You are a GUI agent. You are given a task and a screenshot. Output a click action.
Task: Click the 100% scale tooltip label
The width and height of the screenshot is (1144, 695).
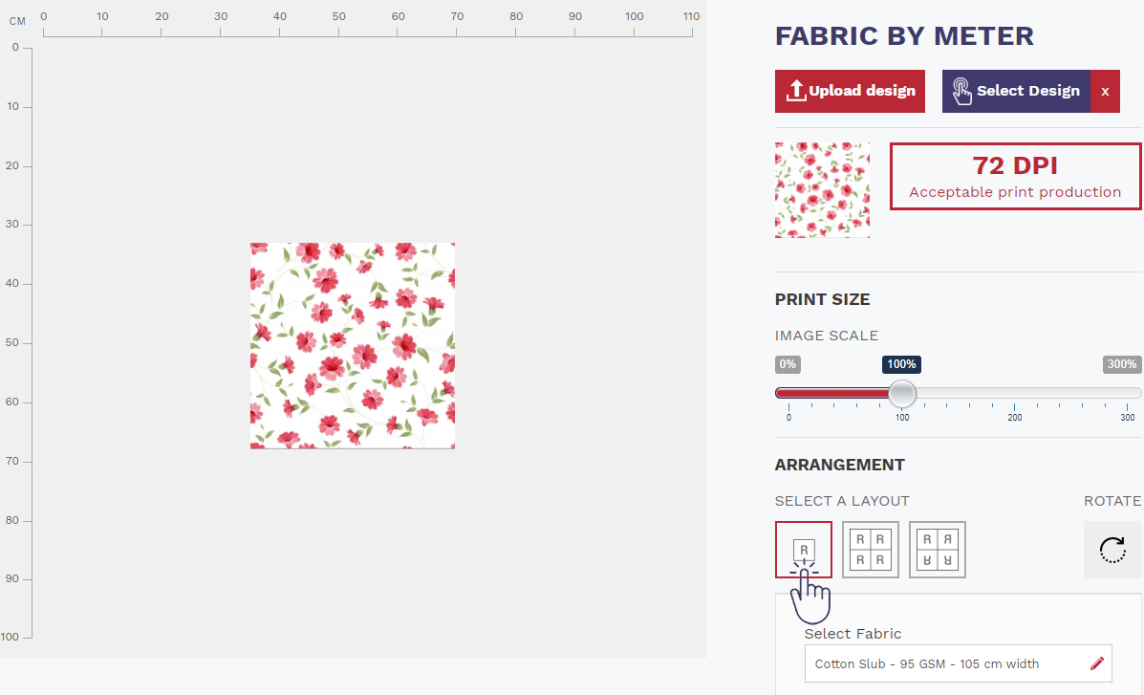coord(901,364)
